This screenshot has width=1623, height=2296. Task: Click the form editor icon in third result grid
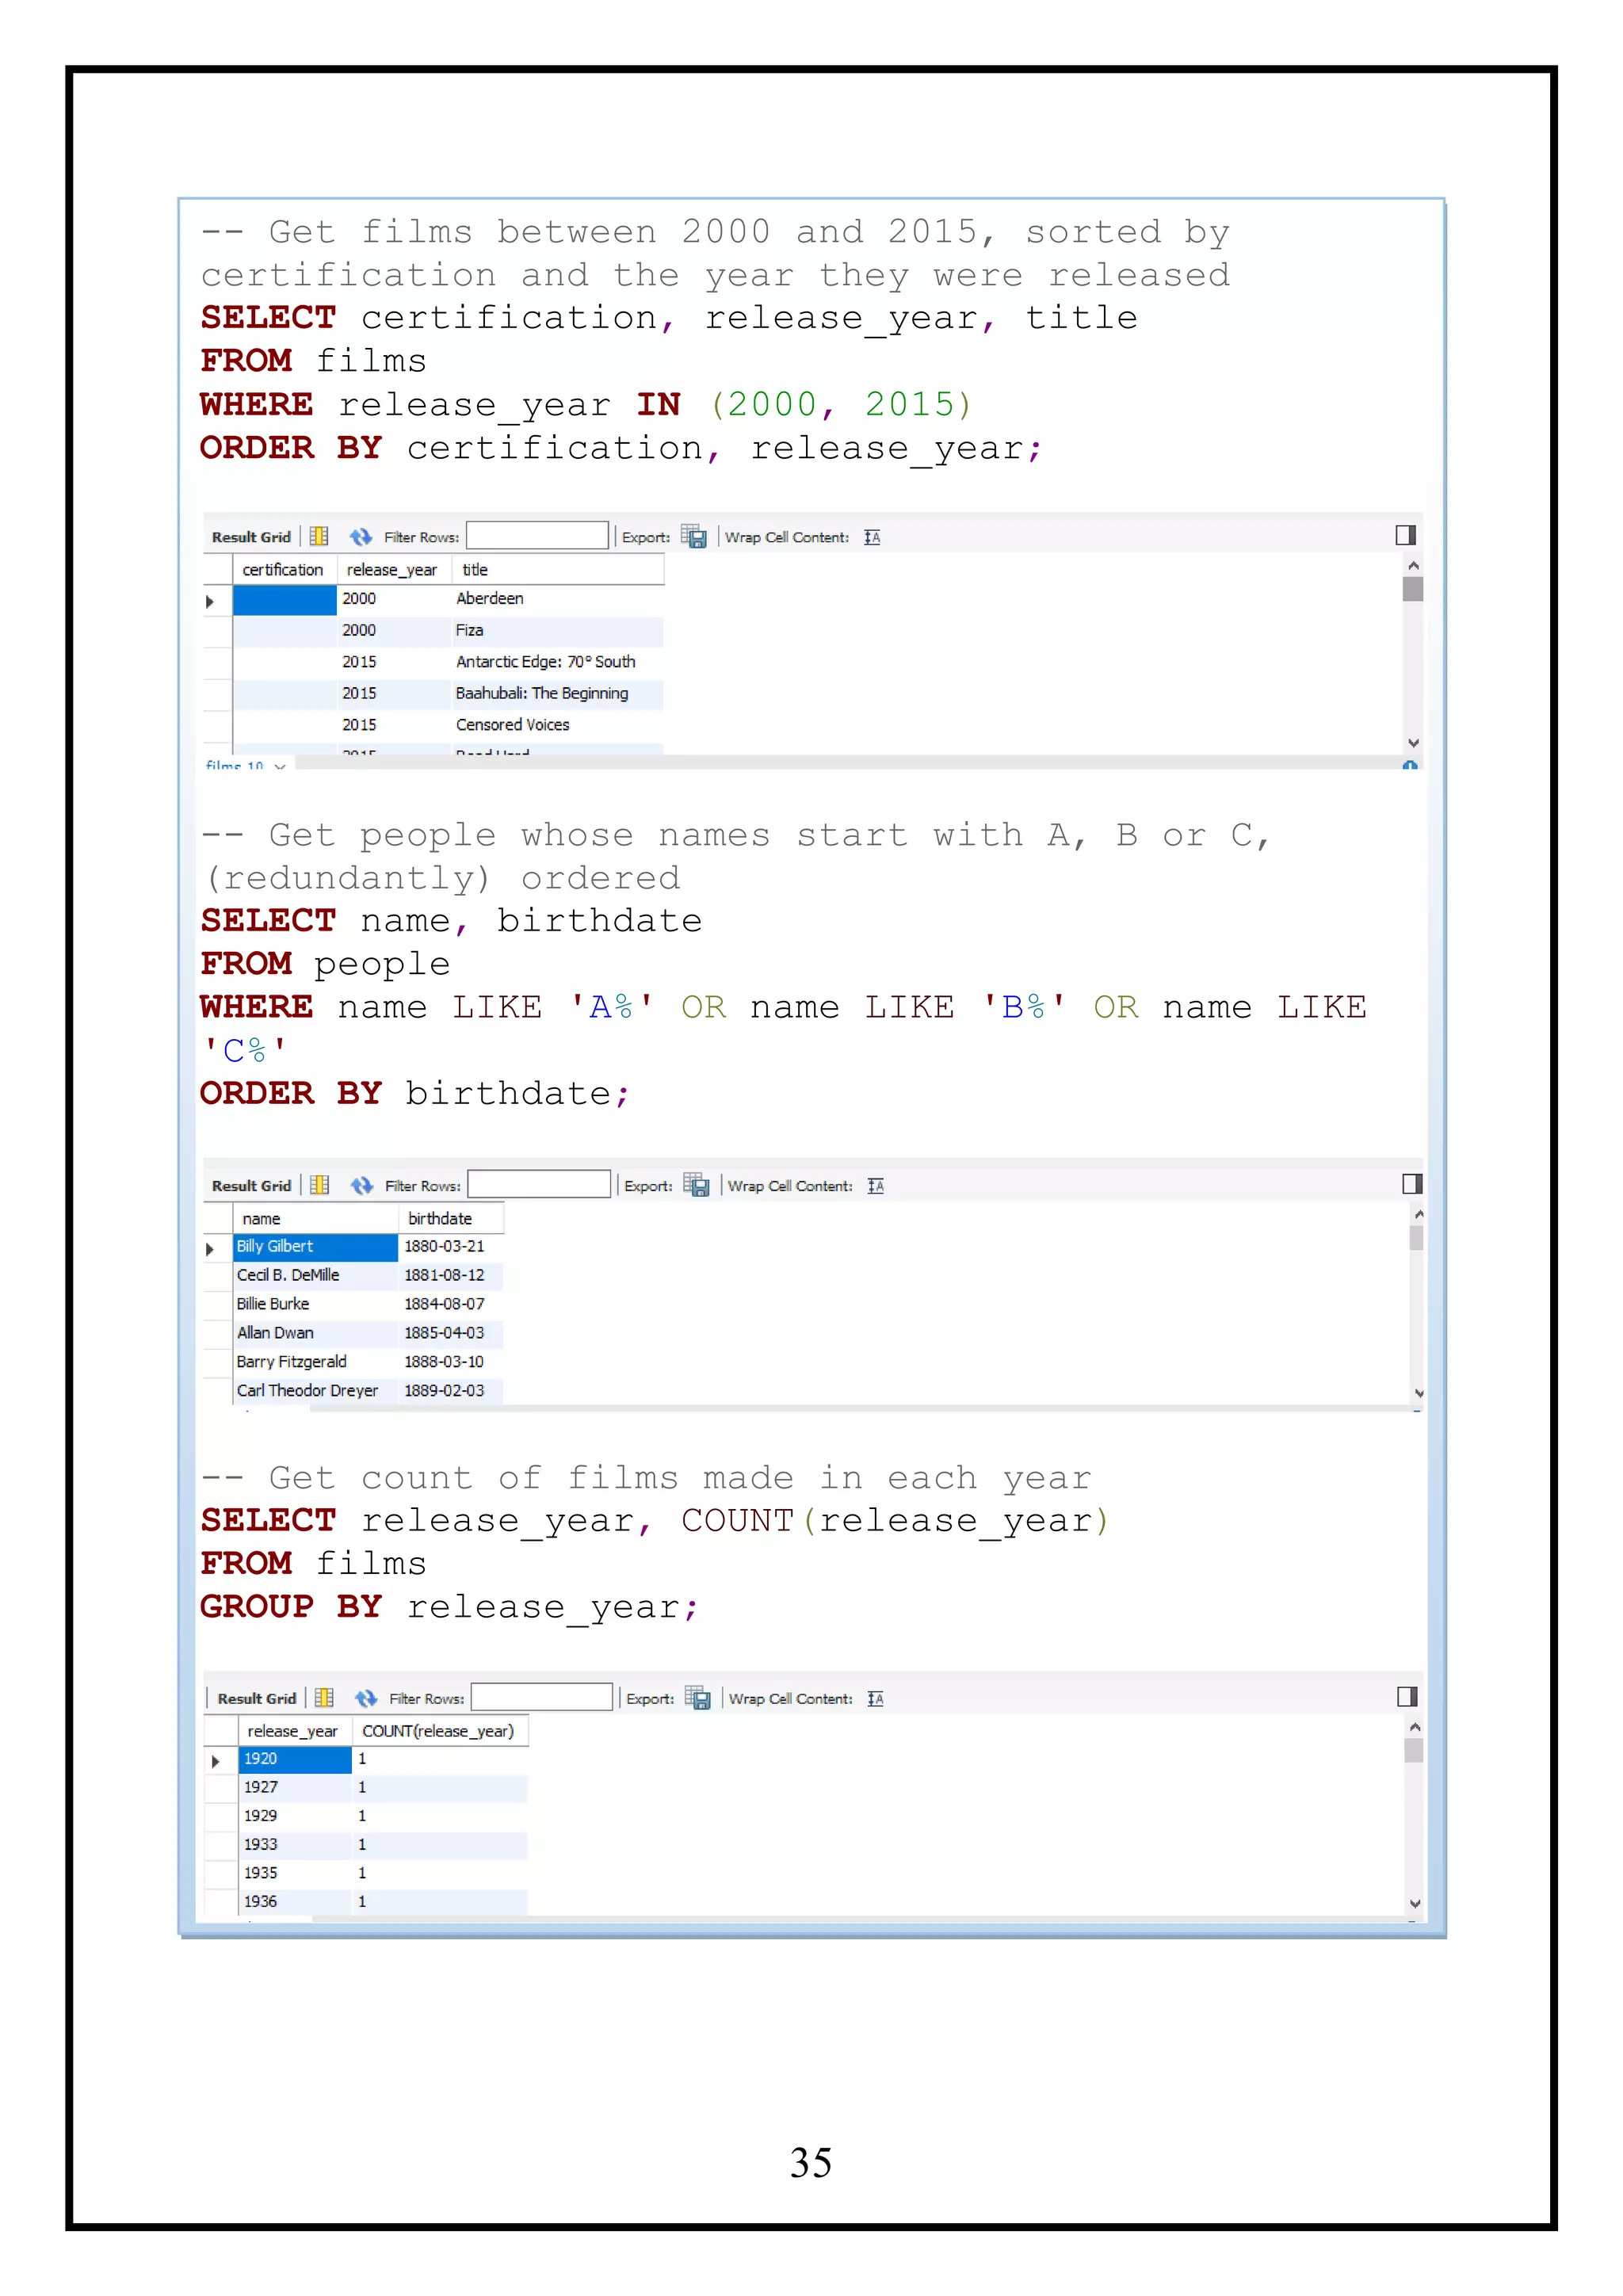coord(324,1698)
